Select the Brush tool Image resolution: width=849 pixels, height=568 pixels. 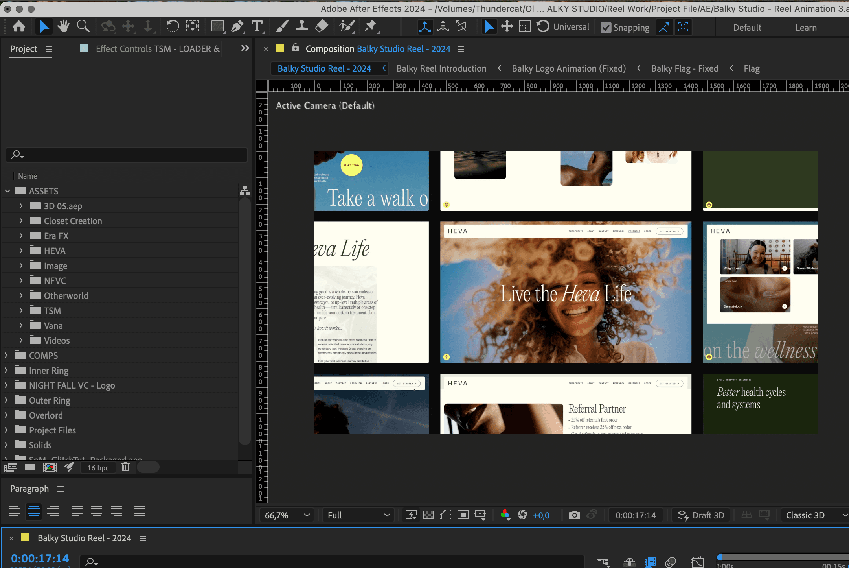[x=282, y=27]
